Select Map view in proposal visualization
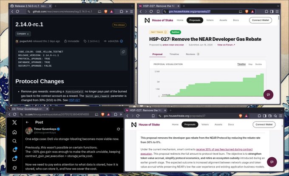289x176 pixels. [x=250, y=64]
